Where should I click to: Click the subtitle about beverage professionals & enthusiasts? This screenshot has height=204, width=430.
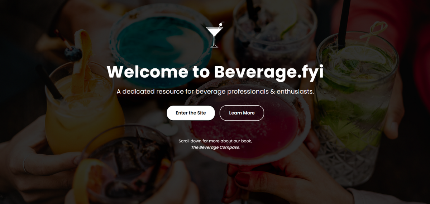coord(215,92)
